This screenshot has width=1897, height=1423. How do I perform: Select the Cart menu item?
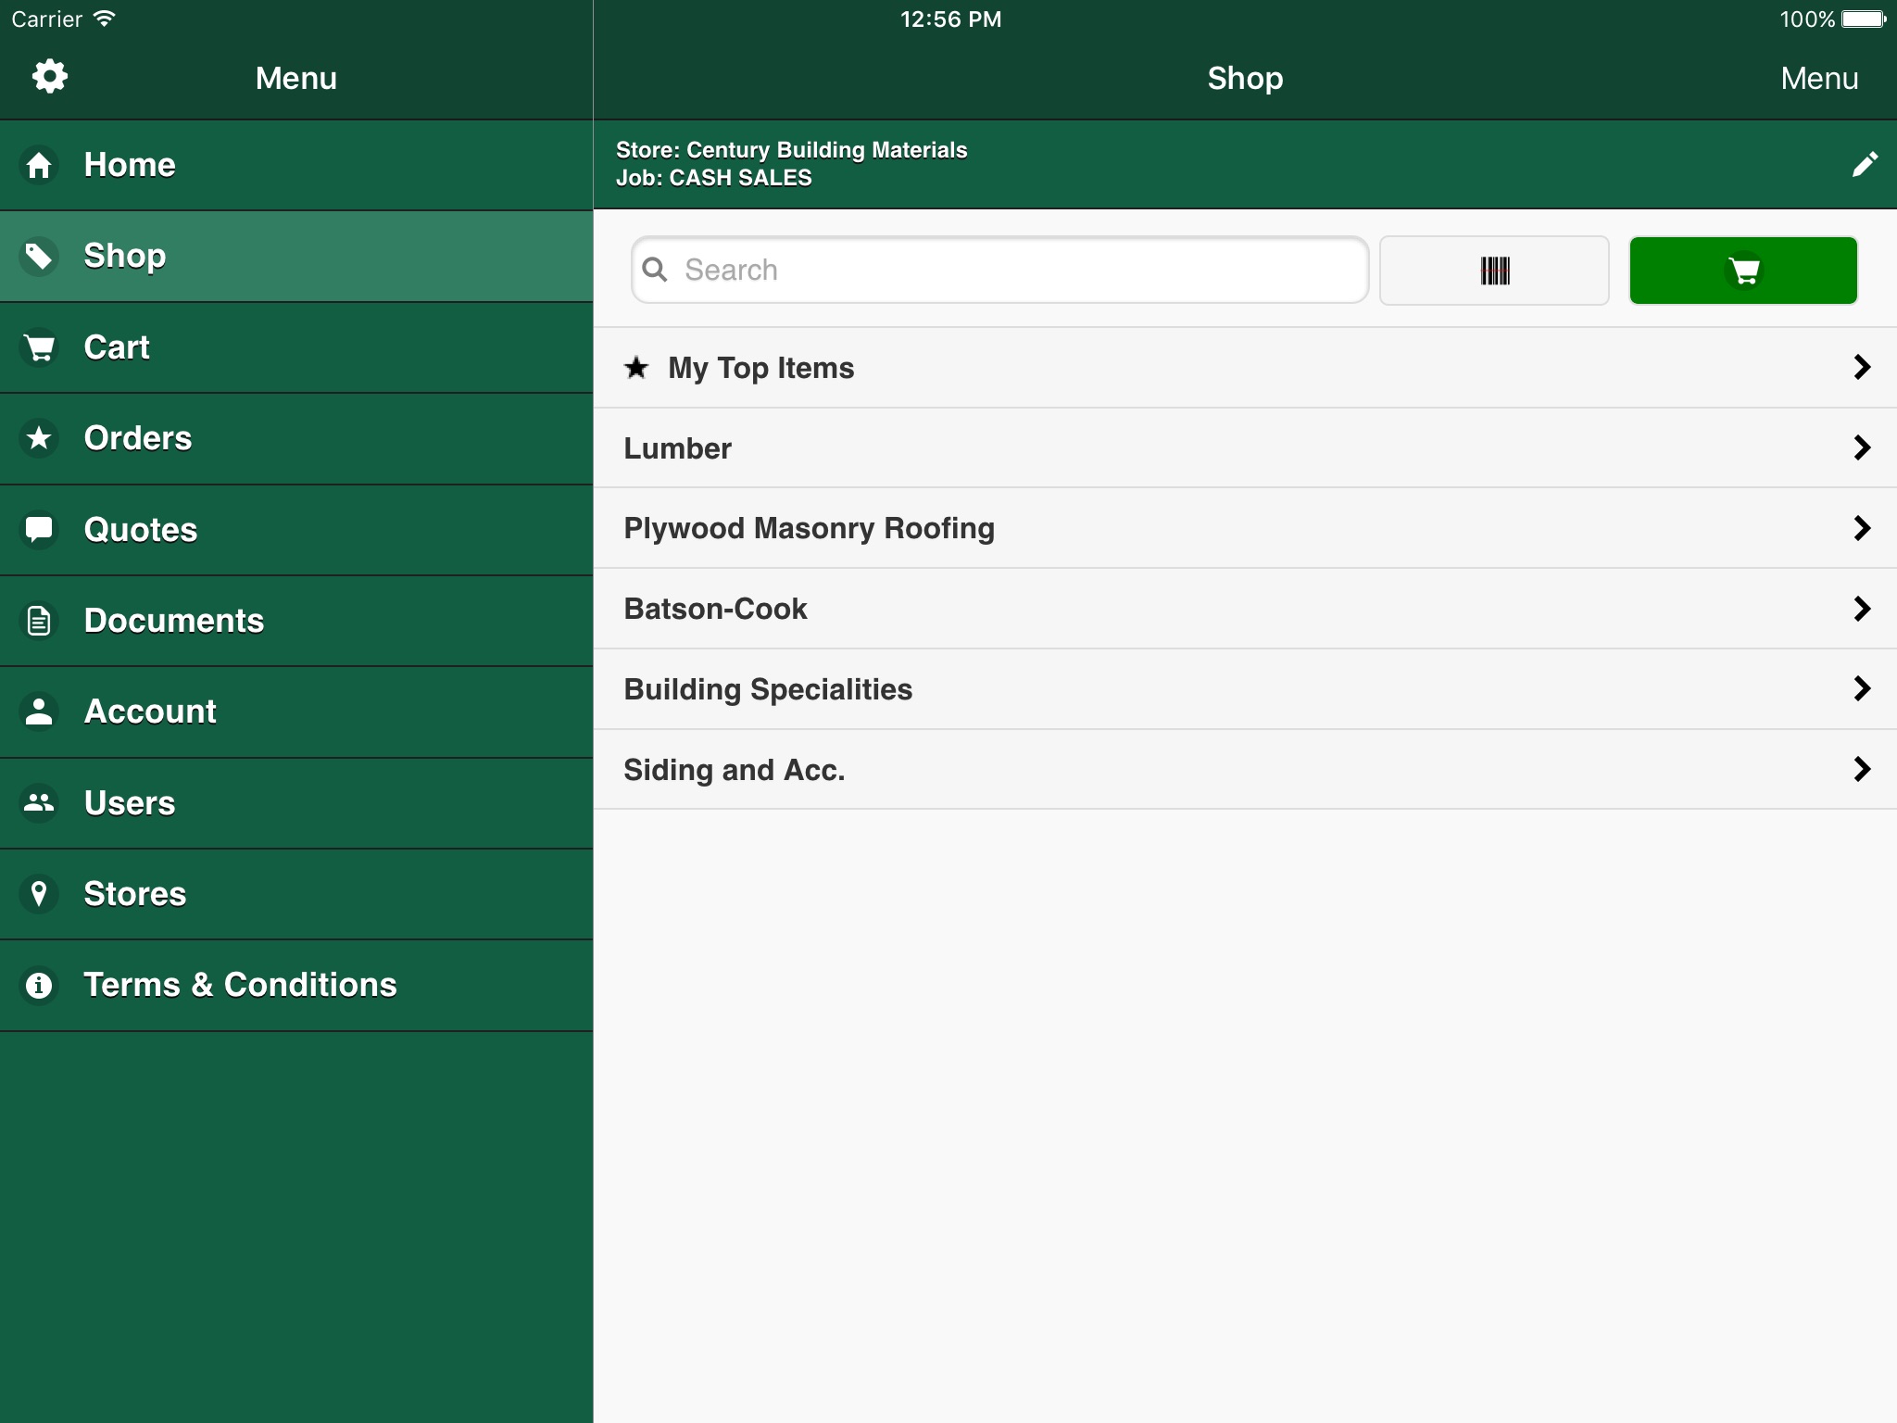(x=117, y=347)
